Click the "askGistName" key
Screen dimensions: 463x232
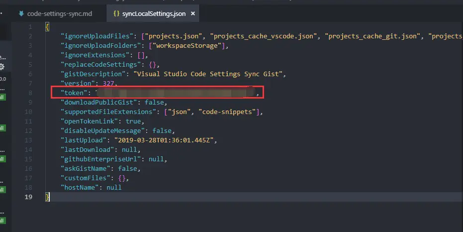(x=86, y=168)
